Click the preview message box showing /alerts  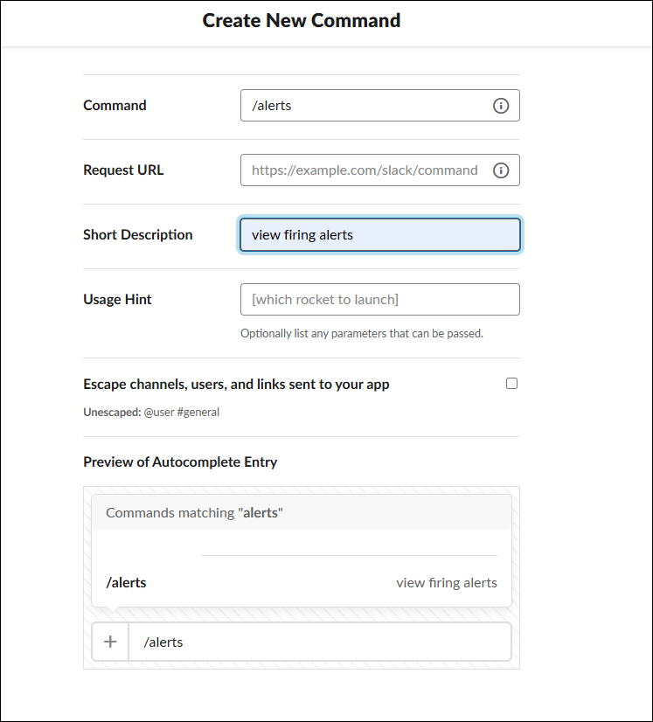319,642
